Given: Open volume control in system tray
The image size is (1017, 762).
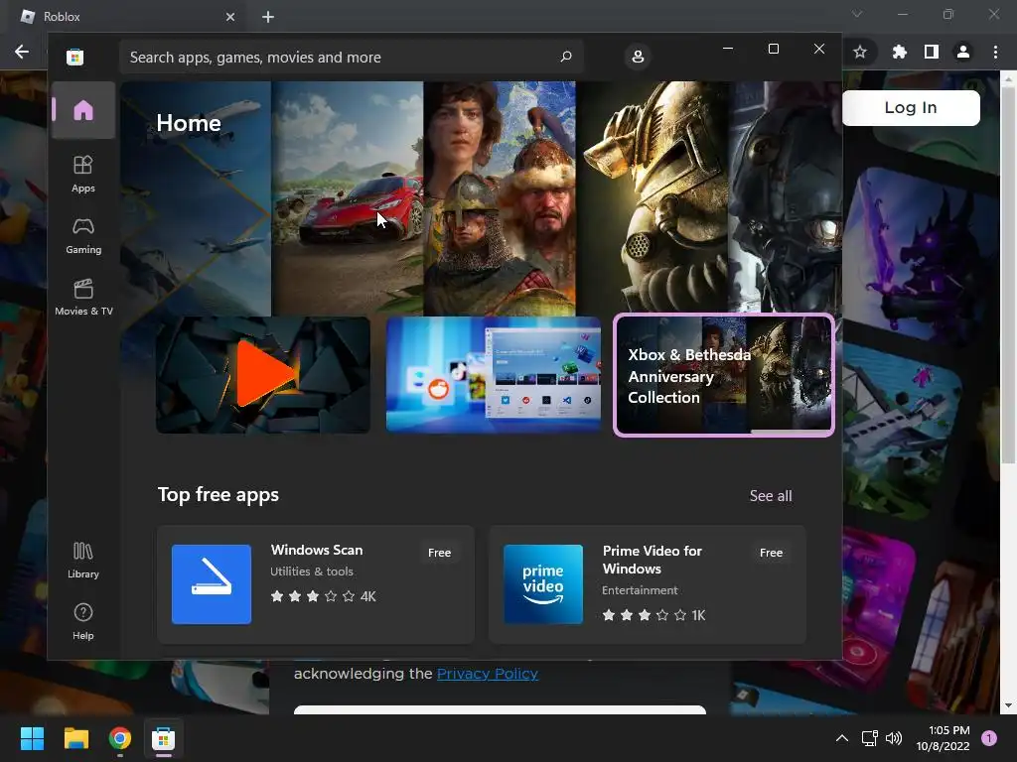Looking at the screenshot, I should click(x=894, y=738).
